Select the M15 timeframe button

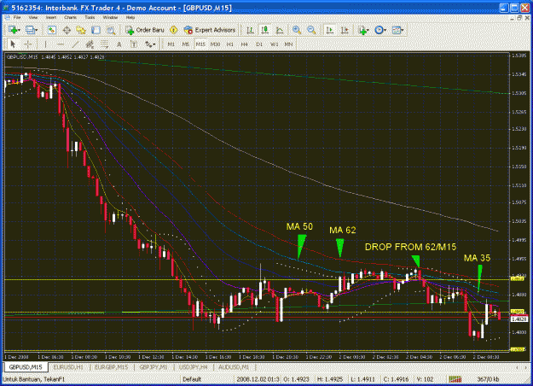[x=200, y=44]
